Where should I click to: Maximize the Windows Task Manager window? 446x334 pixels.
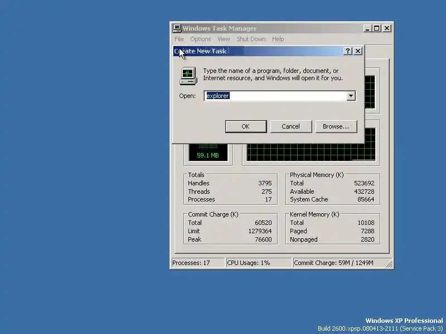click(377, 28)
